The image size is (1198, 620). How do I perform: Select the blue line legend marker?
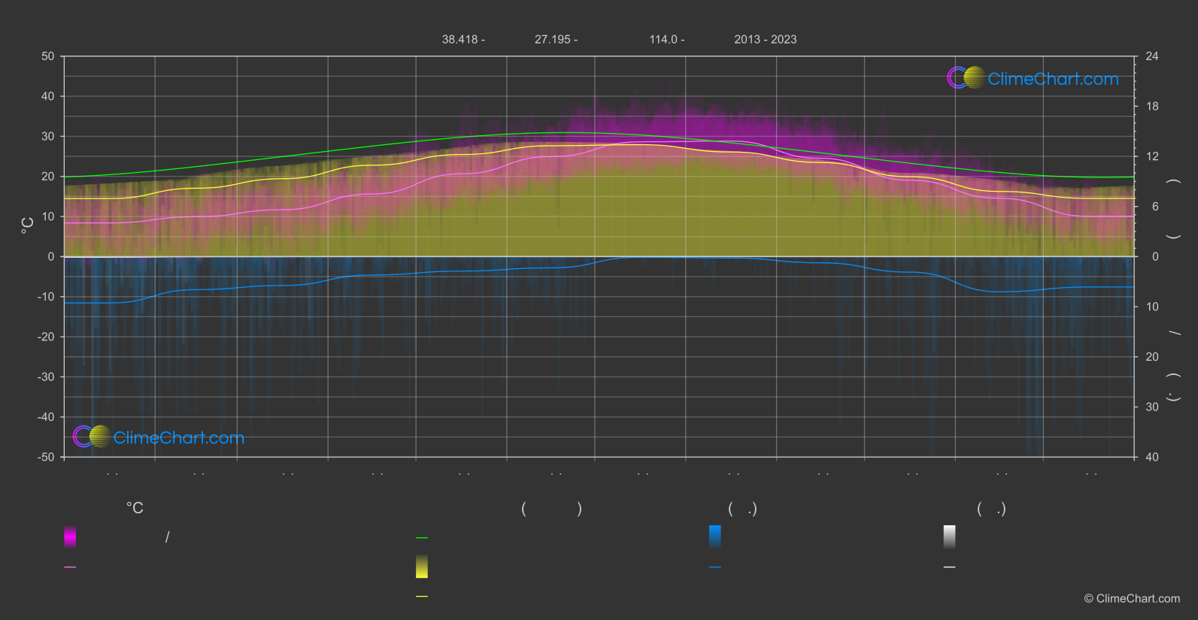(x=715, y=567)
